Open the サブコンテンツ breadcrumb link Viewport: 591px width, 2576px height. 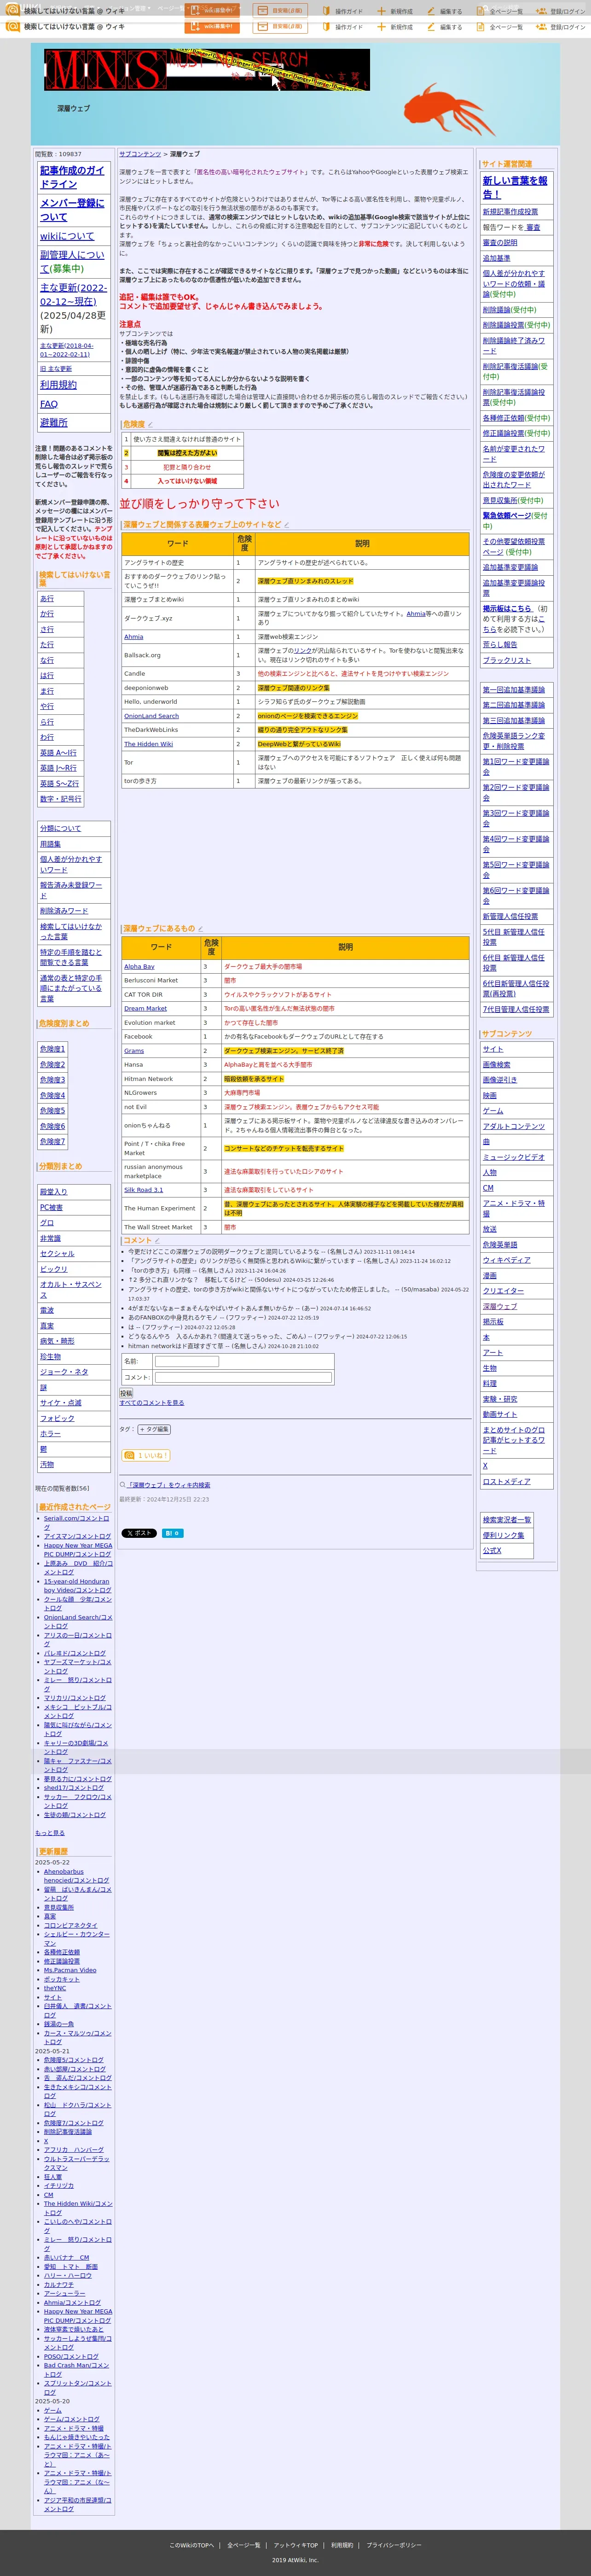click(140, 154)
